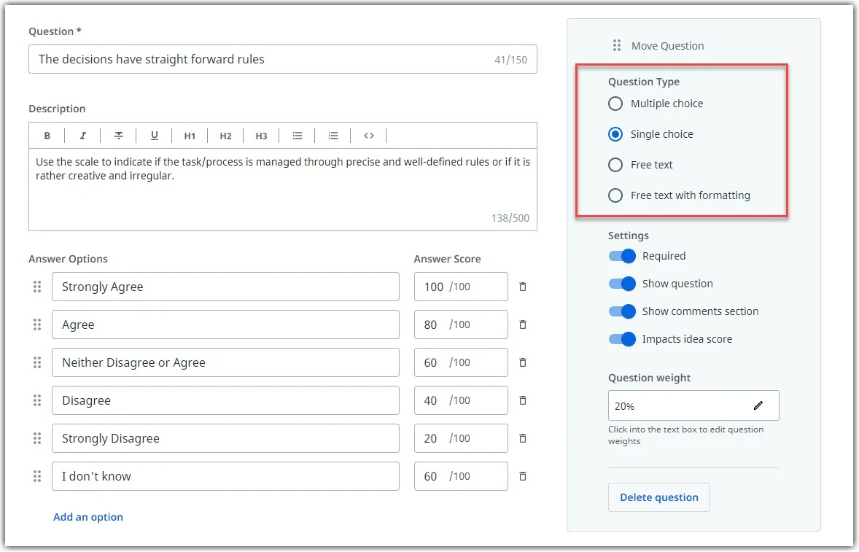Insert code block in description
Screen dimensions: 859x552
[369, 136]
